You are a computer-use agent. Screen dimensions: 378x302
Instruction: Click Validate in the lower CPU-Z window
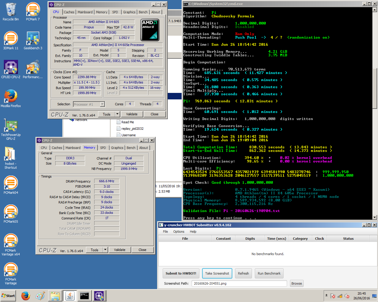tap(120, 250)
